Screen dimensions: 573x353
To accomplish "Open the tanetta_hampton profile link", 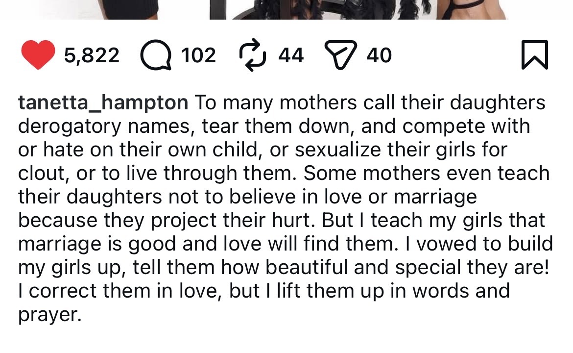I will (x=103, y=103).
